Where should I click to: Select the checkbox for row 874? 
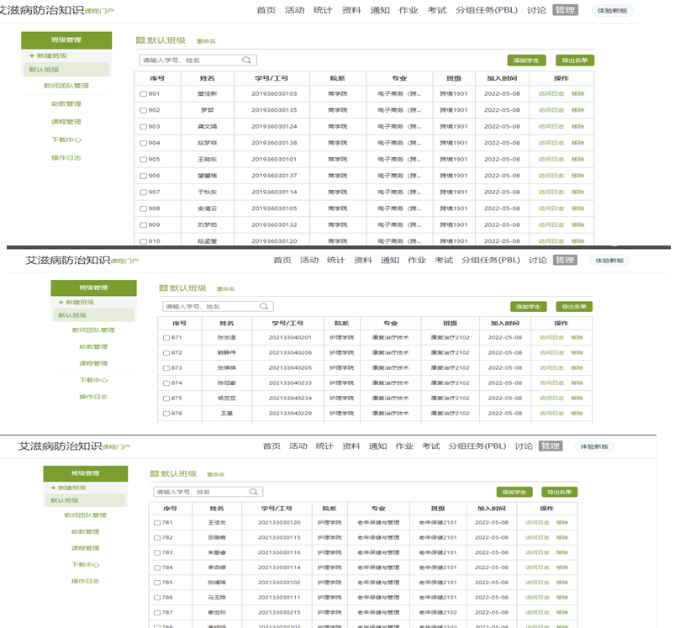pos(166,383)
